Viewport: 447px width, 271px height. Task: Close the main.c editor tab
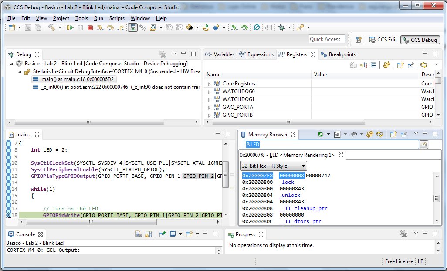point(37,134)
